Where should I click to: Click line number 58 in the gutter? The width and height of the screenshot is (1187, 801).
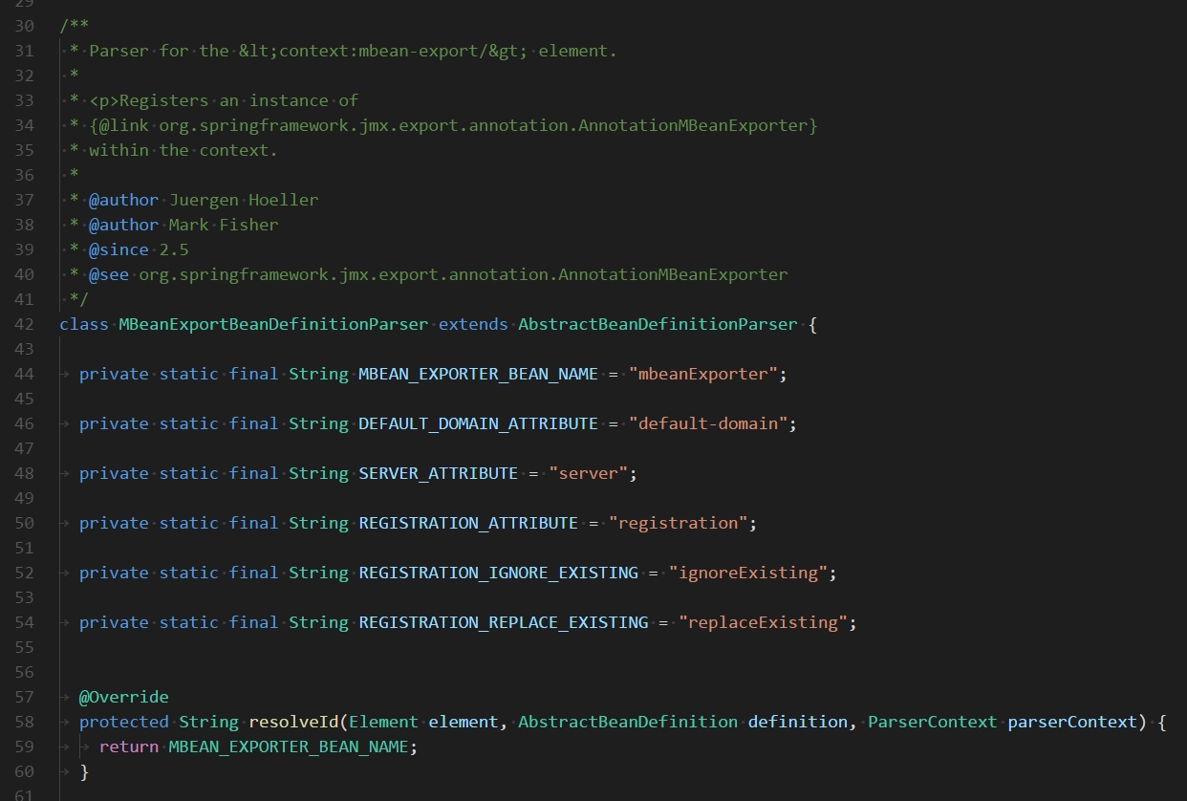pos(25,722)
